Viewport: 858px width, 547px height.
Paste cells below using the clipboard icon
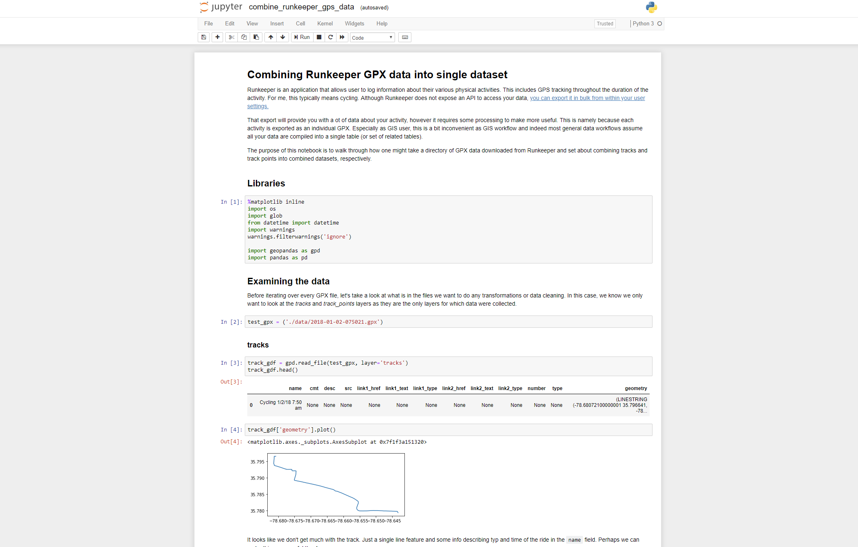point(256,37)
